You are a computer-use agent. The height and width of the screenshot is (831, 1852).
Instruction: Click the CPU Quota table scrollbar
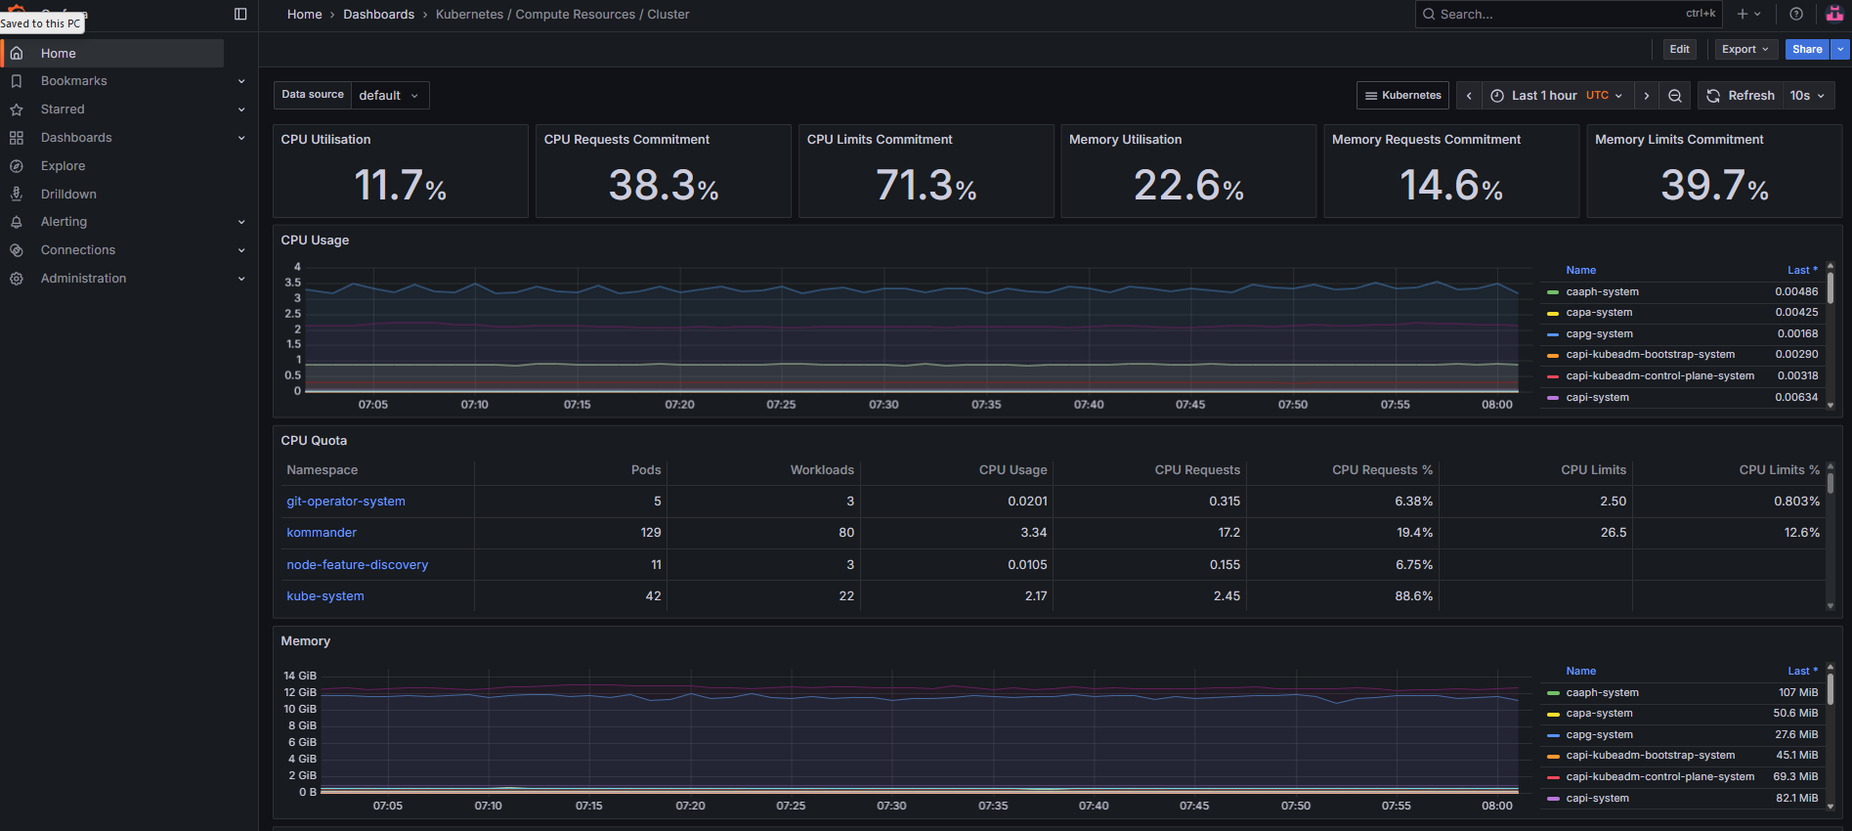[x=1830, y=485]
